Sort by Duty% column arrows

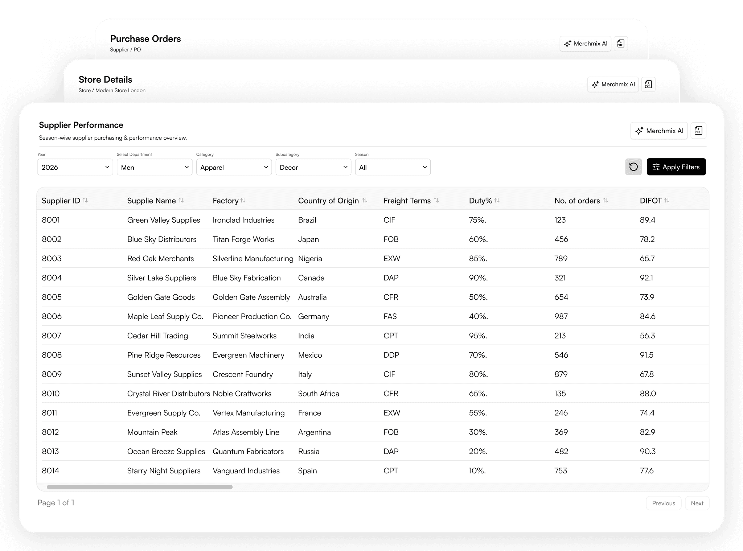(x=497, y=201)
